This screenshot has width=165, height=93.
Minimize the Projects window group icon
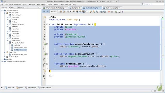click(39, 8)
